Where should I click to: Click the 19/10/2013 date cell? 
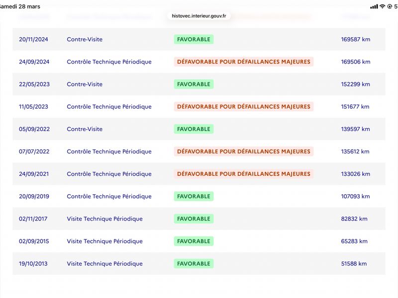[x=33, y=264]
